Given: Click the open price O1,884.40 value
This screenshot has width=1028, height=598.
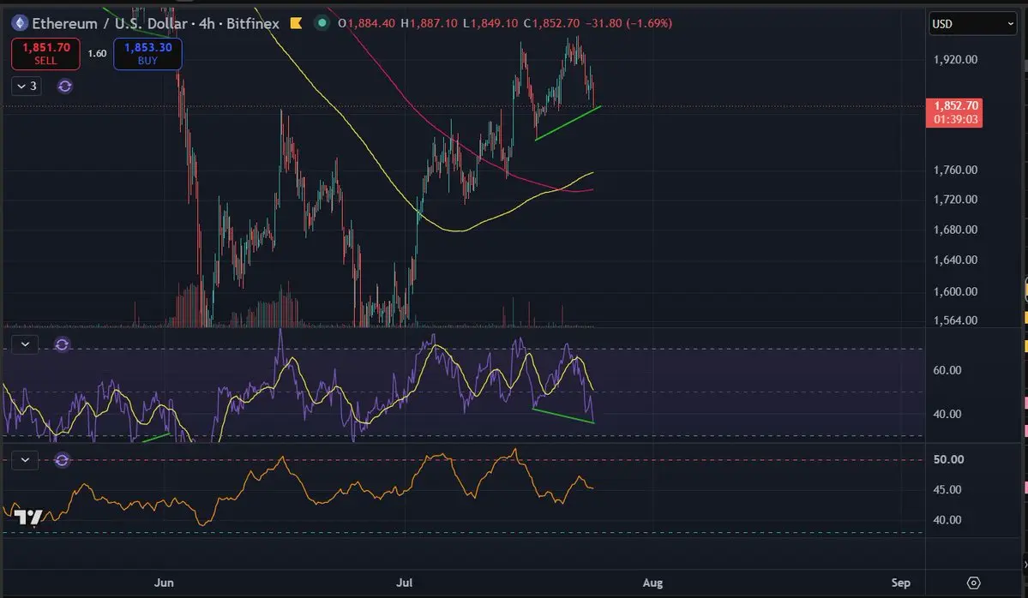Looking at the screenshot, I should [366, 23].
